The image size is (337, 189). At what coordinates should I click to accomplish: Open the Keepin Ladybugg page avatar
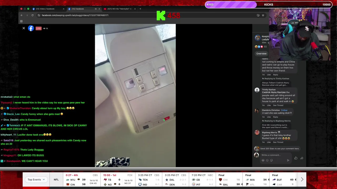tap(257, 38)
